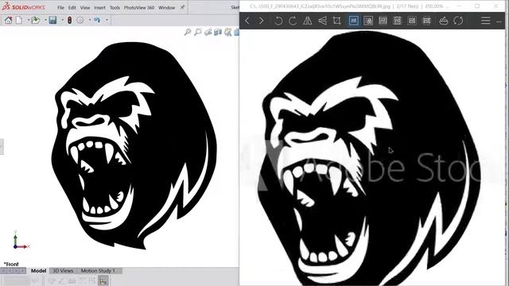The image size is (509, 286).
Task: Click the SolidWorks Home icon
Action: tap(8, 20)
